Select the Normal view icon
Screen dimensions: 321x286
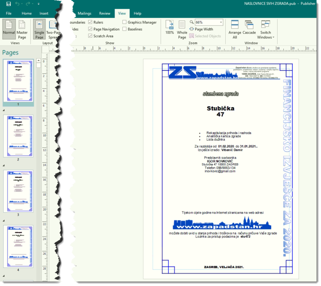[x=9, y=29]
